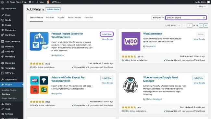Viewport: 211px width, 119px height.
Task: Install Woocommerce Google Feed Manager plugin
Action: pyautogui.click(x=199, y=78)
